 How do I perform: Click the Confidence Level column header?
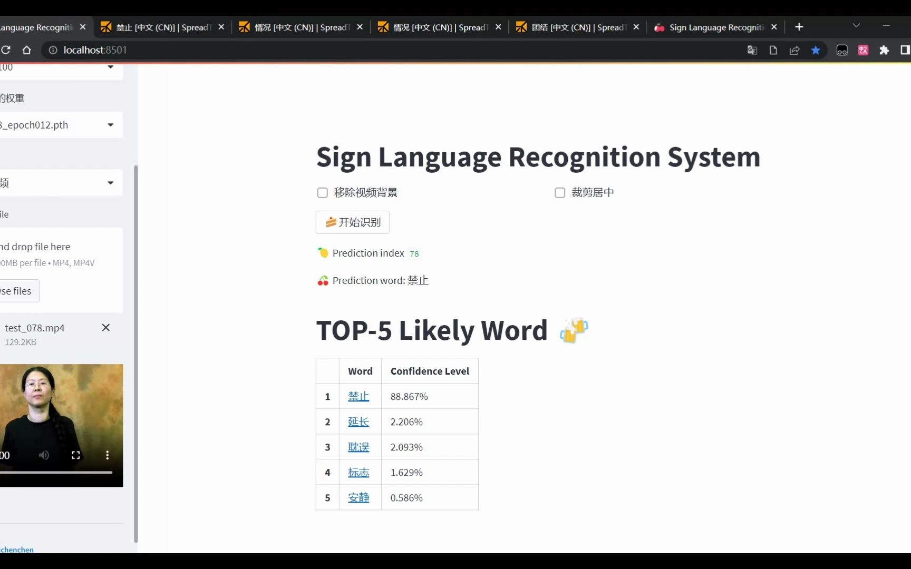click(430, 371)
